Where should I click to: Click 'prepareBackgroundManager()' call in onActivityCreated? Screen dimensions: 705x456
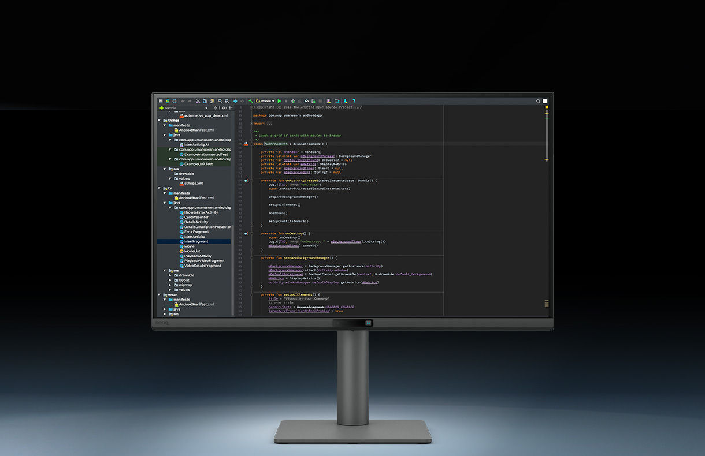pos(293,197)
